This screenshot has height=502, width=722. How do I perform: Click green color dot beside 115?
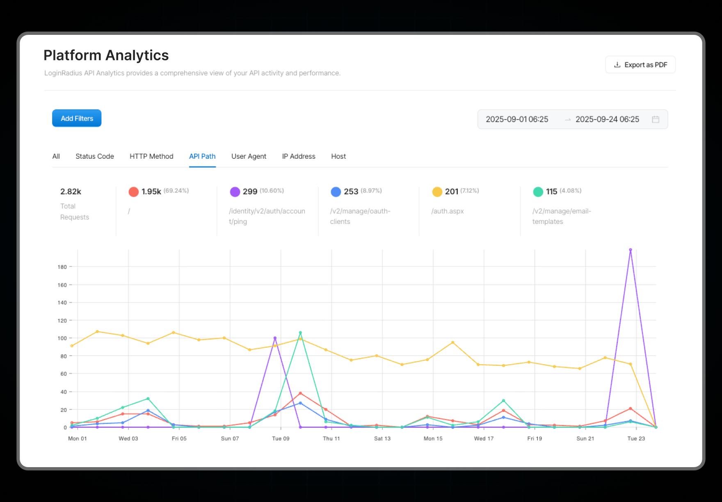[x=538, y=192]
